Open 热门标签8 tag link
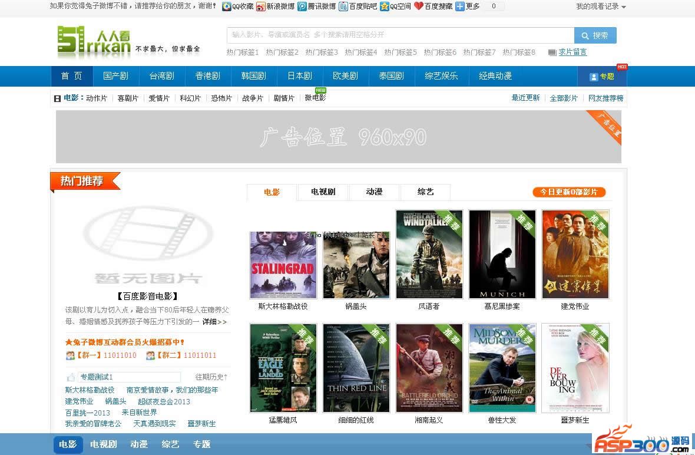 click(x=518, y=52)
